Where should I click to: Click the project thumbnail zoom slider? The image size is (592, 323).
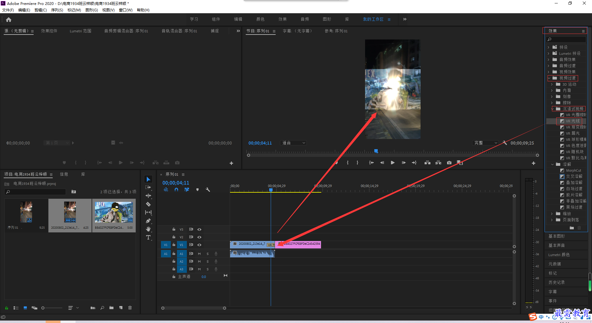[x=52, y=308]
